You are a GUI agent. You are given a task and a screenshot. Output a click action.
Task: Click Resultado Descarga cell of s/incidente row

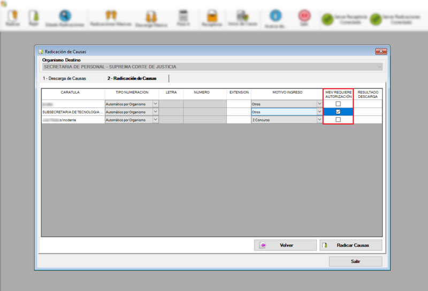tap(368, 120)
